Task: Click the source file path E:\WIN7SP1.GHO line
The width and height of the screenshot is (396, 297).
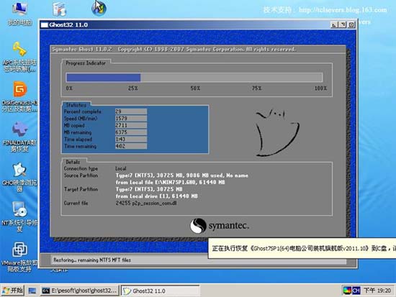Action: tap(170, 182)
